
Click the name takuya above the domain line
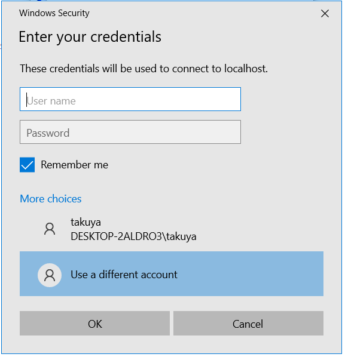pos(86,222)
